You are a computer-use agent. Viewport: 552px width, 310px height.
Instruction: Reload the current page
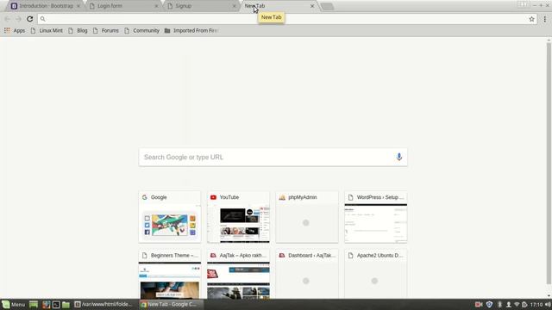point(30,19)
